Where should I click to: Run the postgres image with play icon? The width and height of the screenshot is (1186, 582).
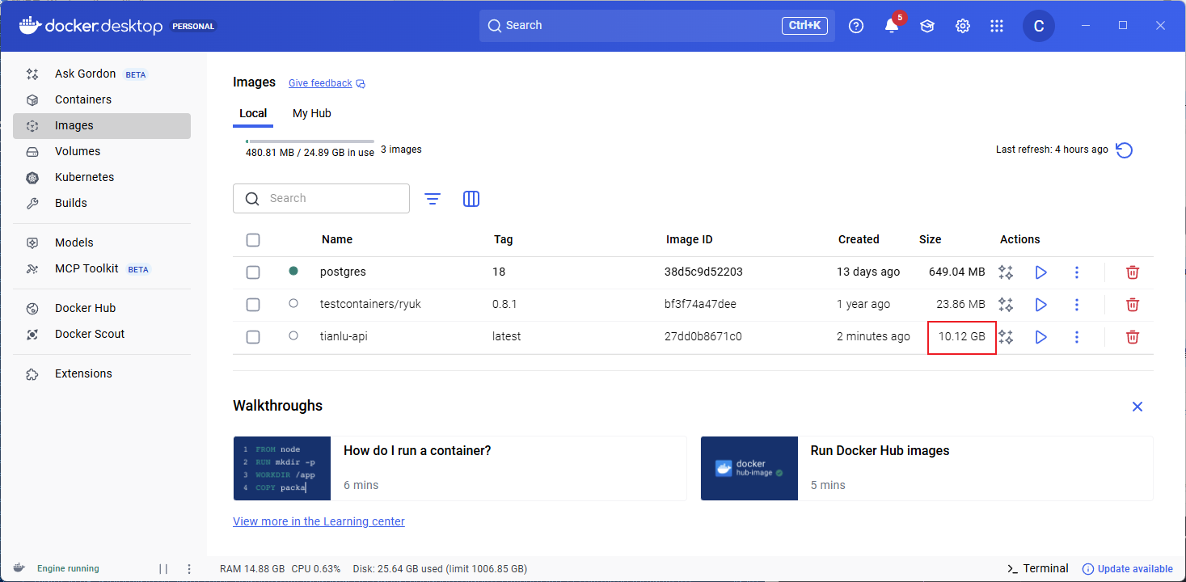tap(1040, 272)
